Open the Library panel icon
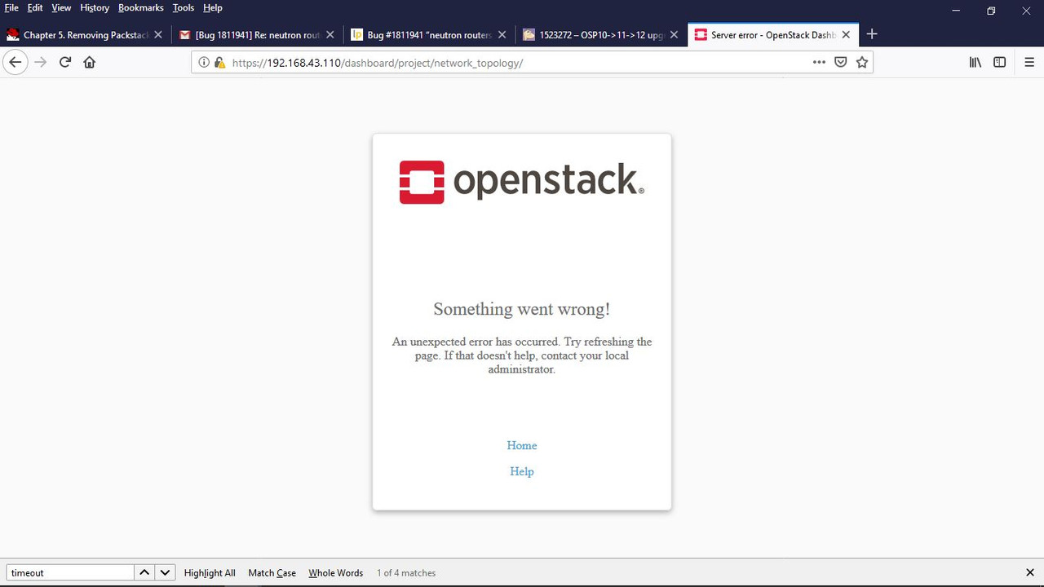1044x587 pixels. pyautogui.click(x=975, y=62)
